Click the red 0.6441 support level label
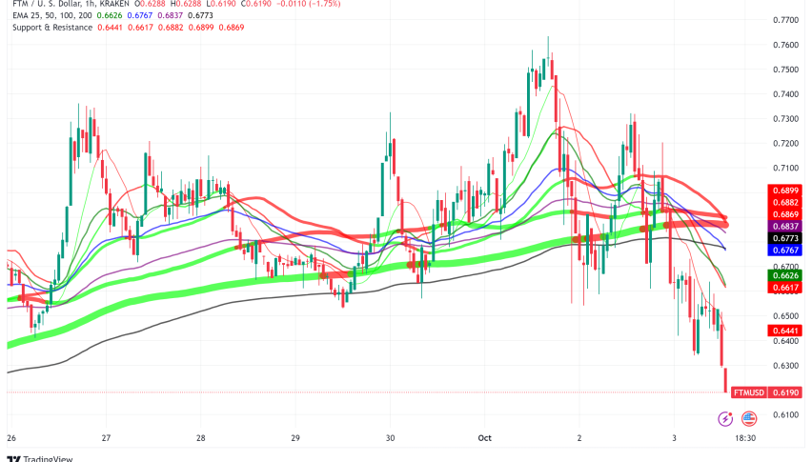The height and width of the screenshot is (462, 812). [785, 331]
